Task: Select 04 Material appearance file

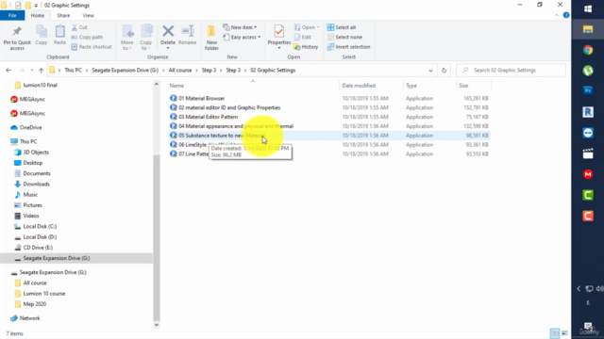Action: pos(236,126)
